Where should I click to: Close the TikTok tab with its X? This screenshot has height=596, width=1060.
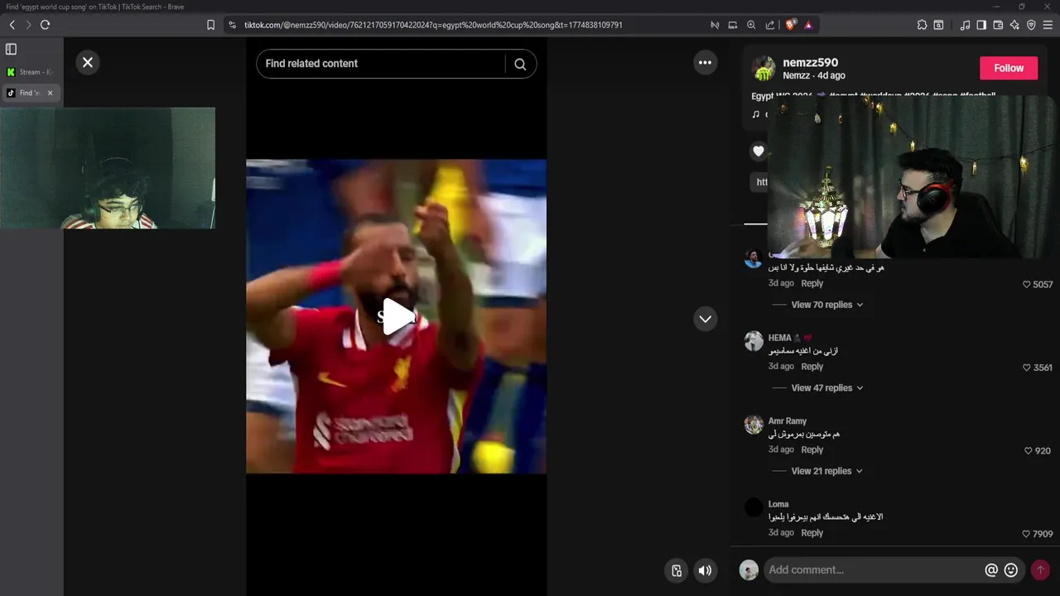(x=50, y=93)
